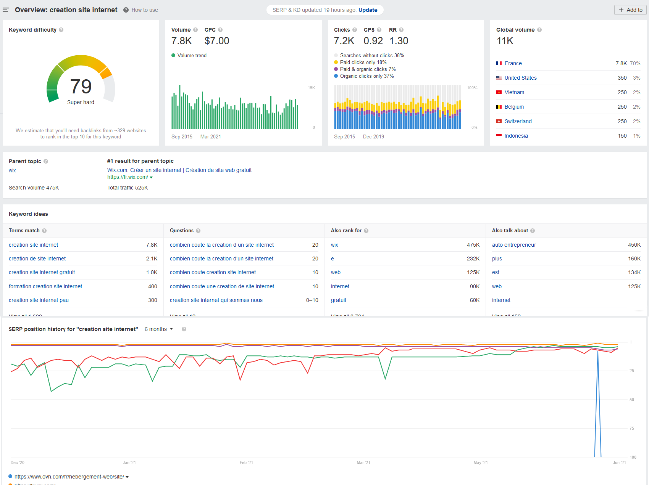Toggle the Volume trend legend dot
Viewport: 649px width, 485px height.
pyautogui.click(x=173, y=55)
